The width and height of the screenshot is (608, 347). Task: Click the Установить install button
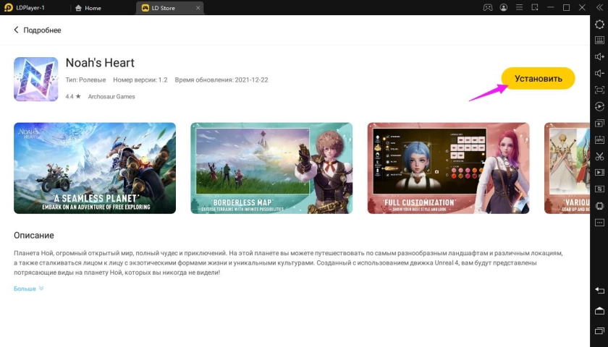(539, 78)
